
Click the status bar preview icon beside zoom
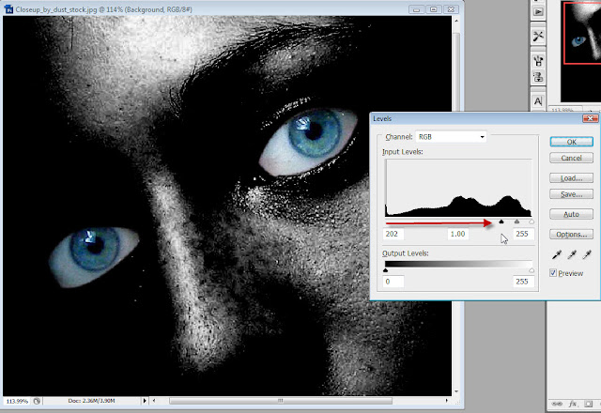37,401
